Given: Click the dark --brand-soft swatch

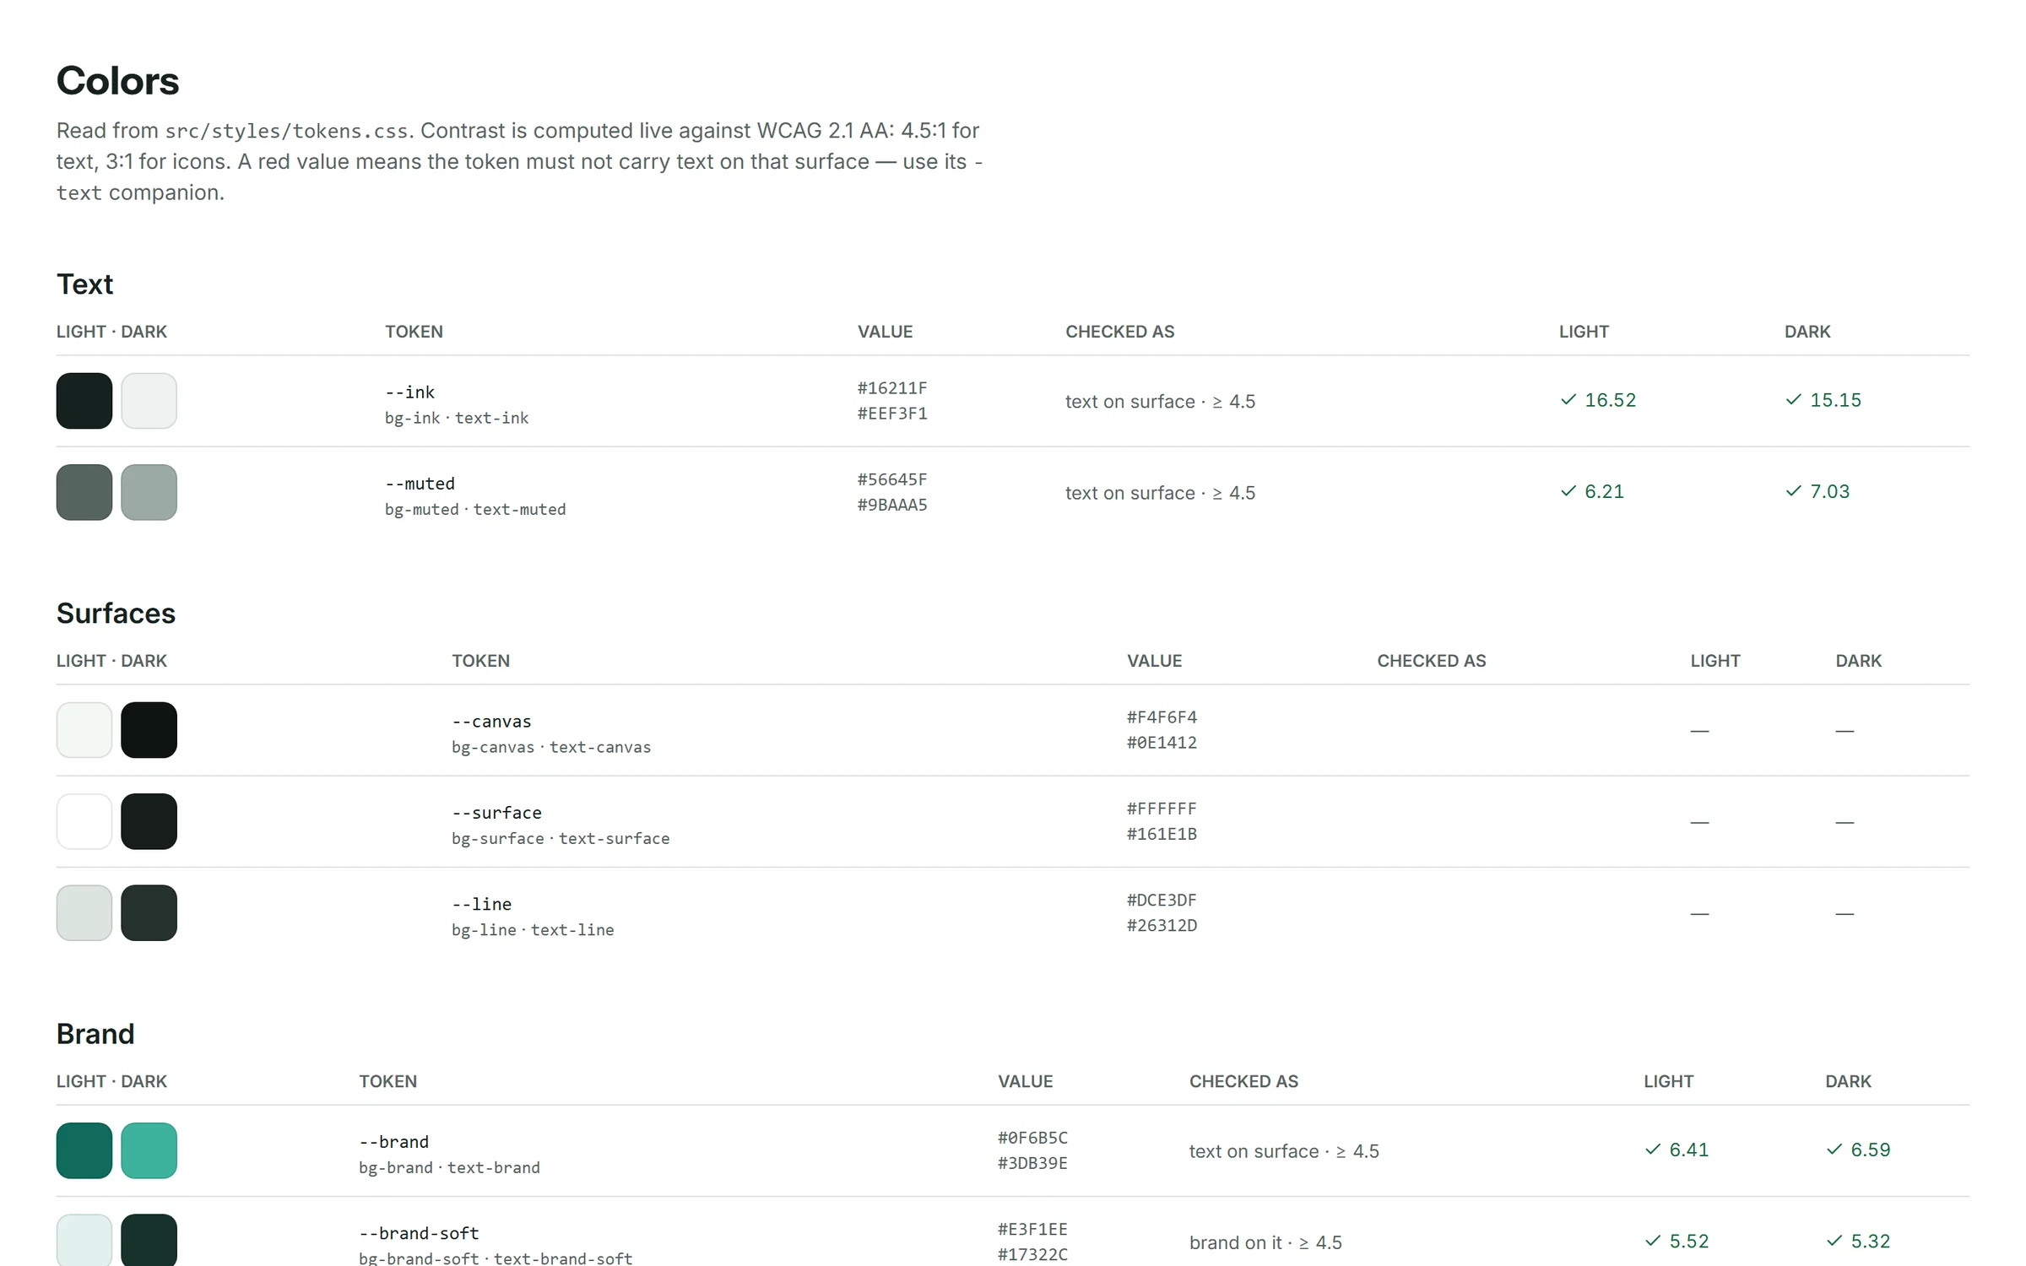Looking at the screenshot, I should click(x=149, y=1240).
